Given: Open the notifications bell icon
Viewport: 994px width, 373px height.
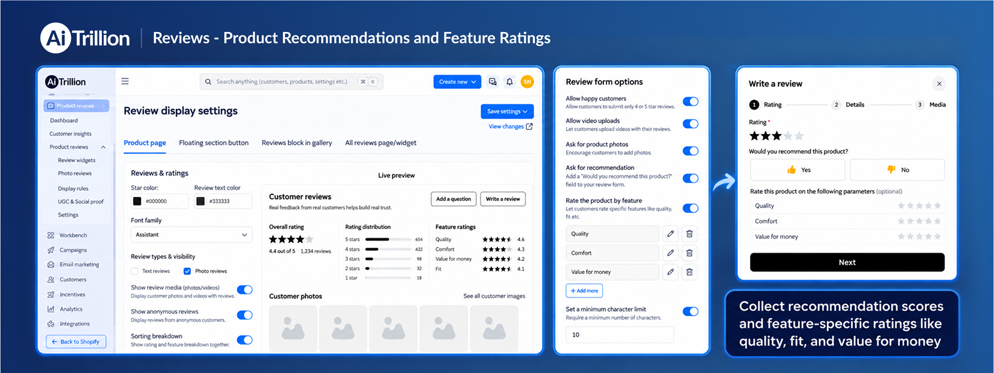Looking at the screenshot, I should 510,82.
